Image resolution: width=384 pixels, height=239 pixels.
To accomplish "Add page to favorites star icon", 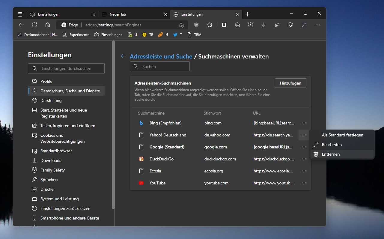I will pos(181,25).
